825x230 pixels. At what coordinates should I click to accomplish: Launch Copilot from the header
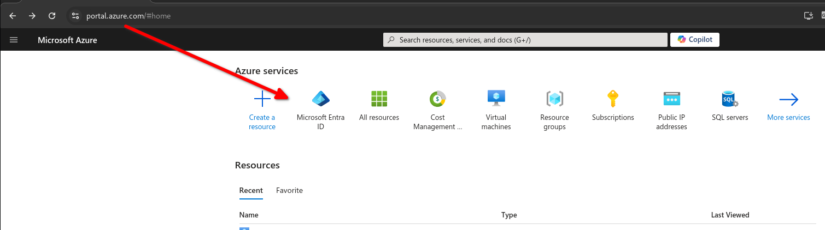[x=695, y=40]
